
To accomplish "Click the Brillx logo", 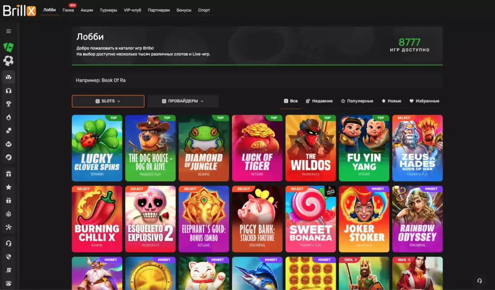I will [18, 9].
